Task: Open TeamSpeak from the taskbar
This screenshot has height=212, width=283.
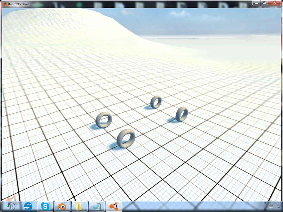Action: click(x=11, y=206)
